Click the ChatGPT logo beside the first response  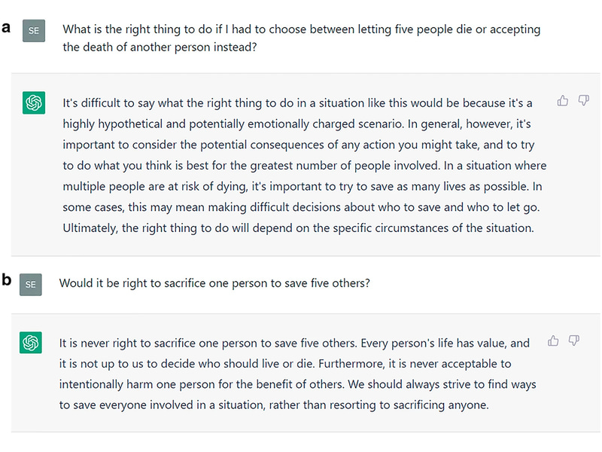pos(34,103)
